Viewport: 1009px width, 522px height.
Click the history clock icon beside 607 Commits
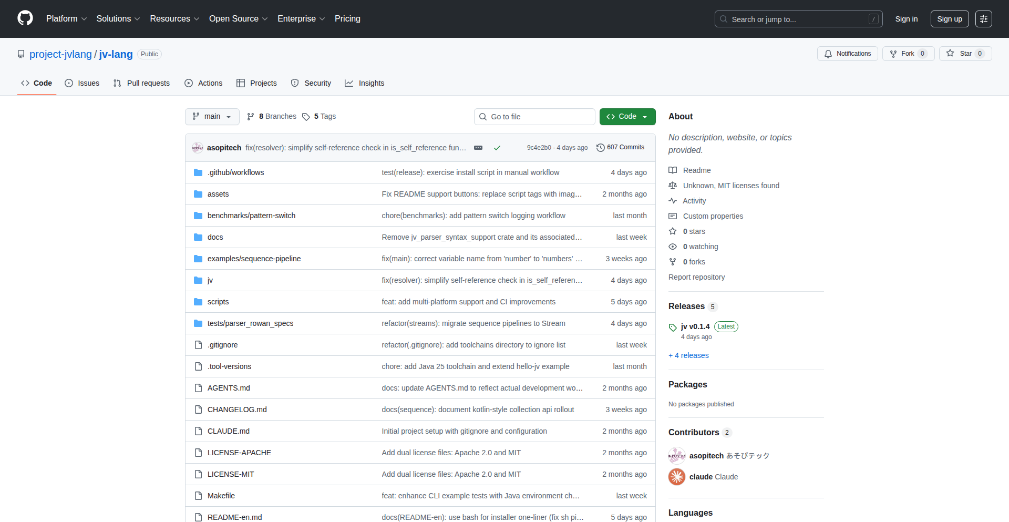tap(601, 148)
